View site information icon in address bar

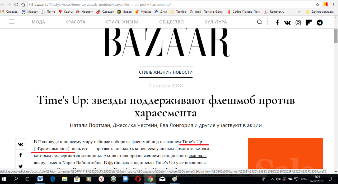click(31, 4)
